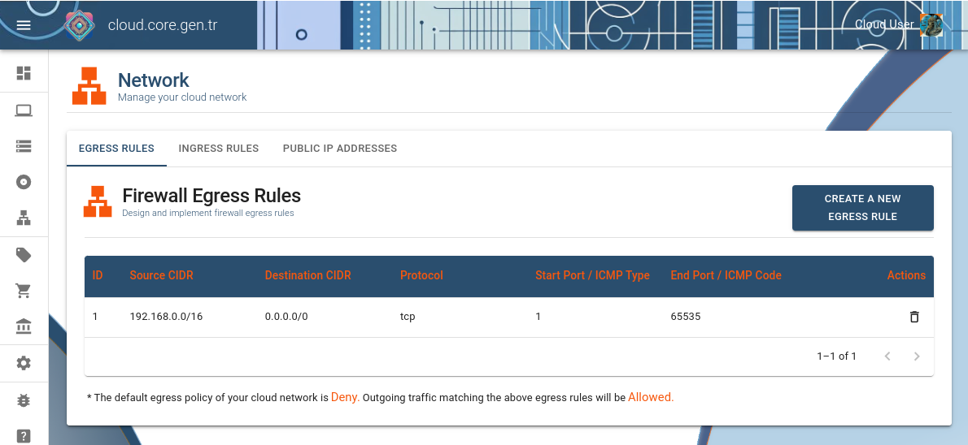The height and width of the screenshot is (445, 968).
Task: Open the Cloud User avatar menu
Action: [x=931, y=24]
